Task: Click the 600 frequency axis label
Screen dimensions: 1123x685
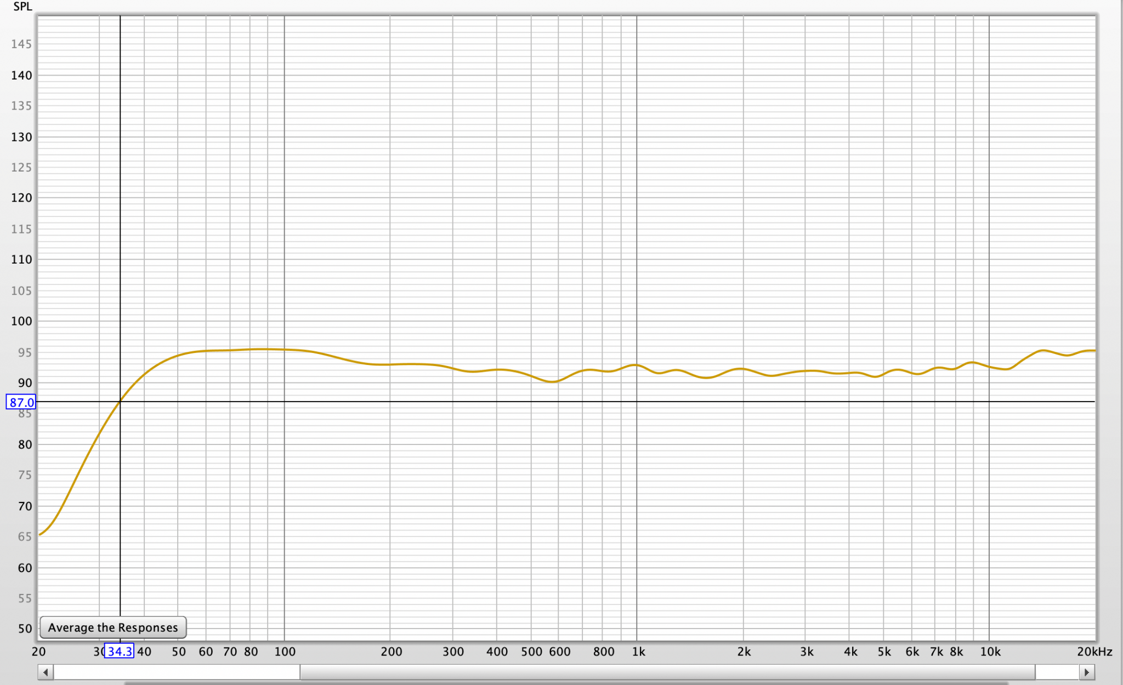Action: [x=559, y=652]
